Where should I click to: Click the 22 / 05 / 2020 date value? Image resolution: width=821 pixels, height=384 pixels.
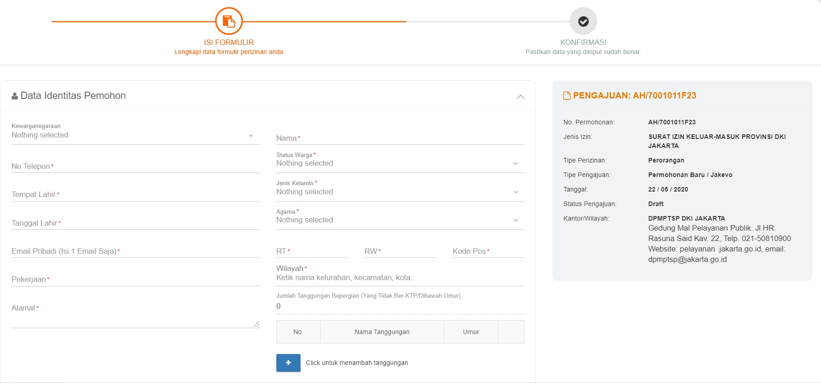point(668,189)
